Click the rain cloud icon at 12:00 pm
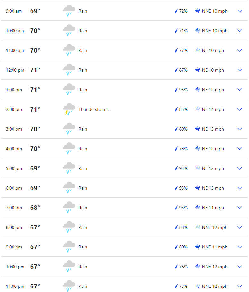This screenshot has width=249, height=292. [x=69, y=70]
